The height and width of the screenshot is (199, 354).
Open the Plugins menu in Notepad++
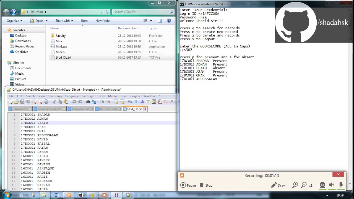[135, 96]
